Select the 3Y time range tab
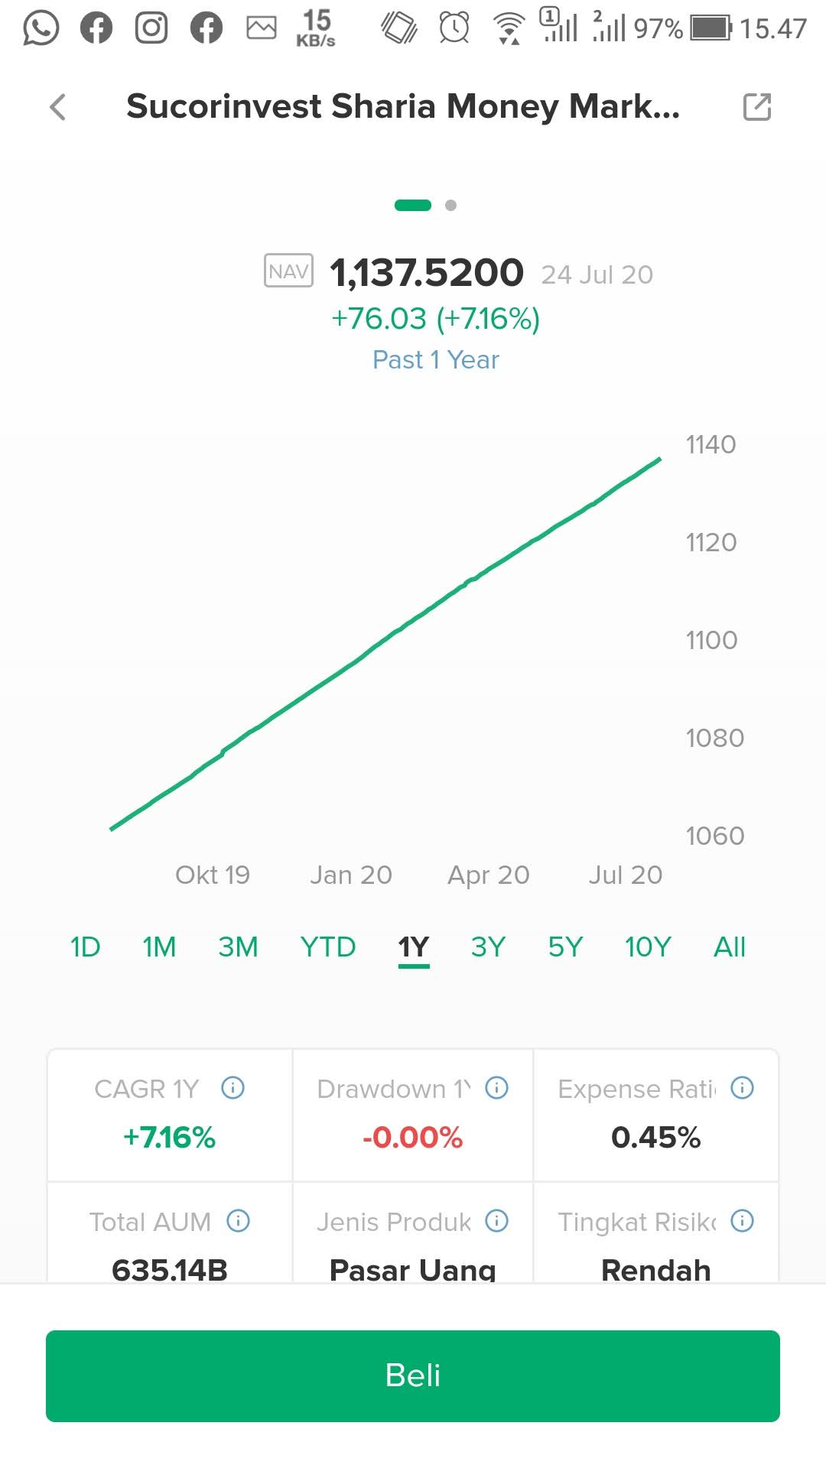Image resolution: width=826 pixels, height=1468 pixels. 488,947
